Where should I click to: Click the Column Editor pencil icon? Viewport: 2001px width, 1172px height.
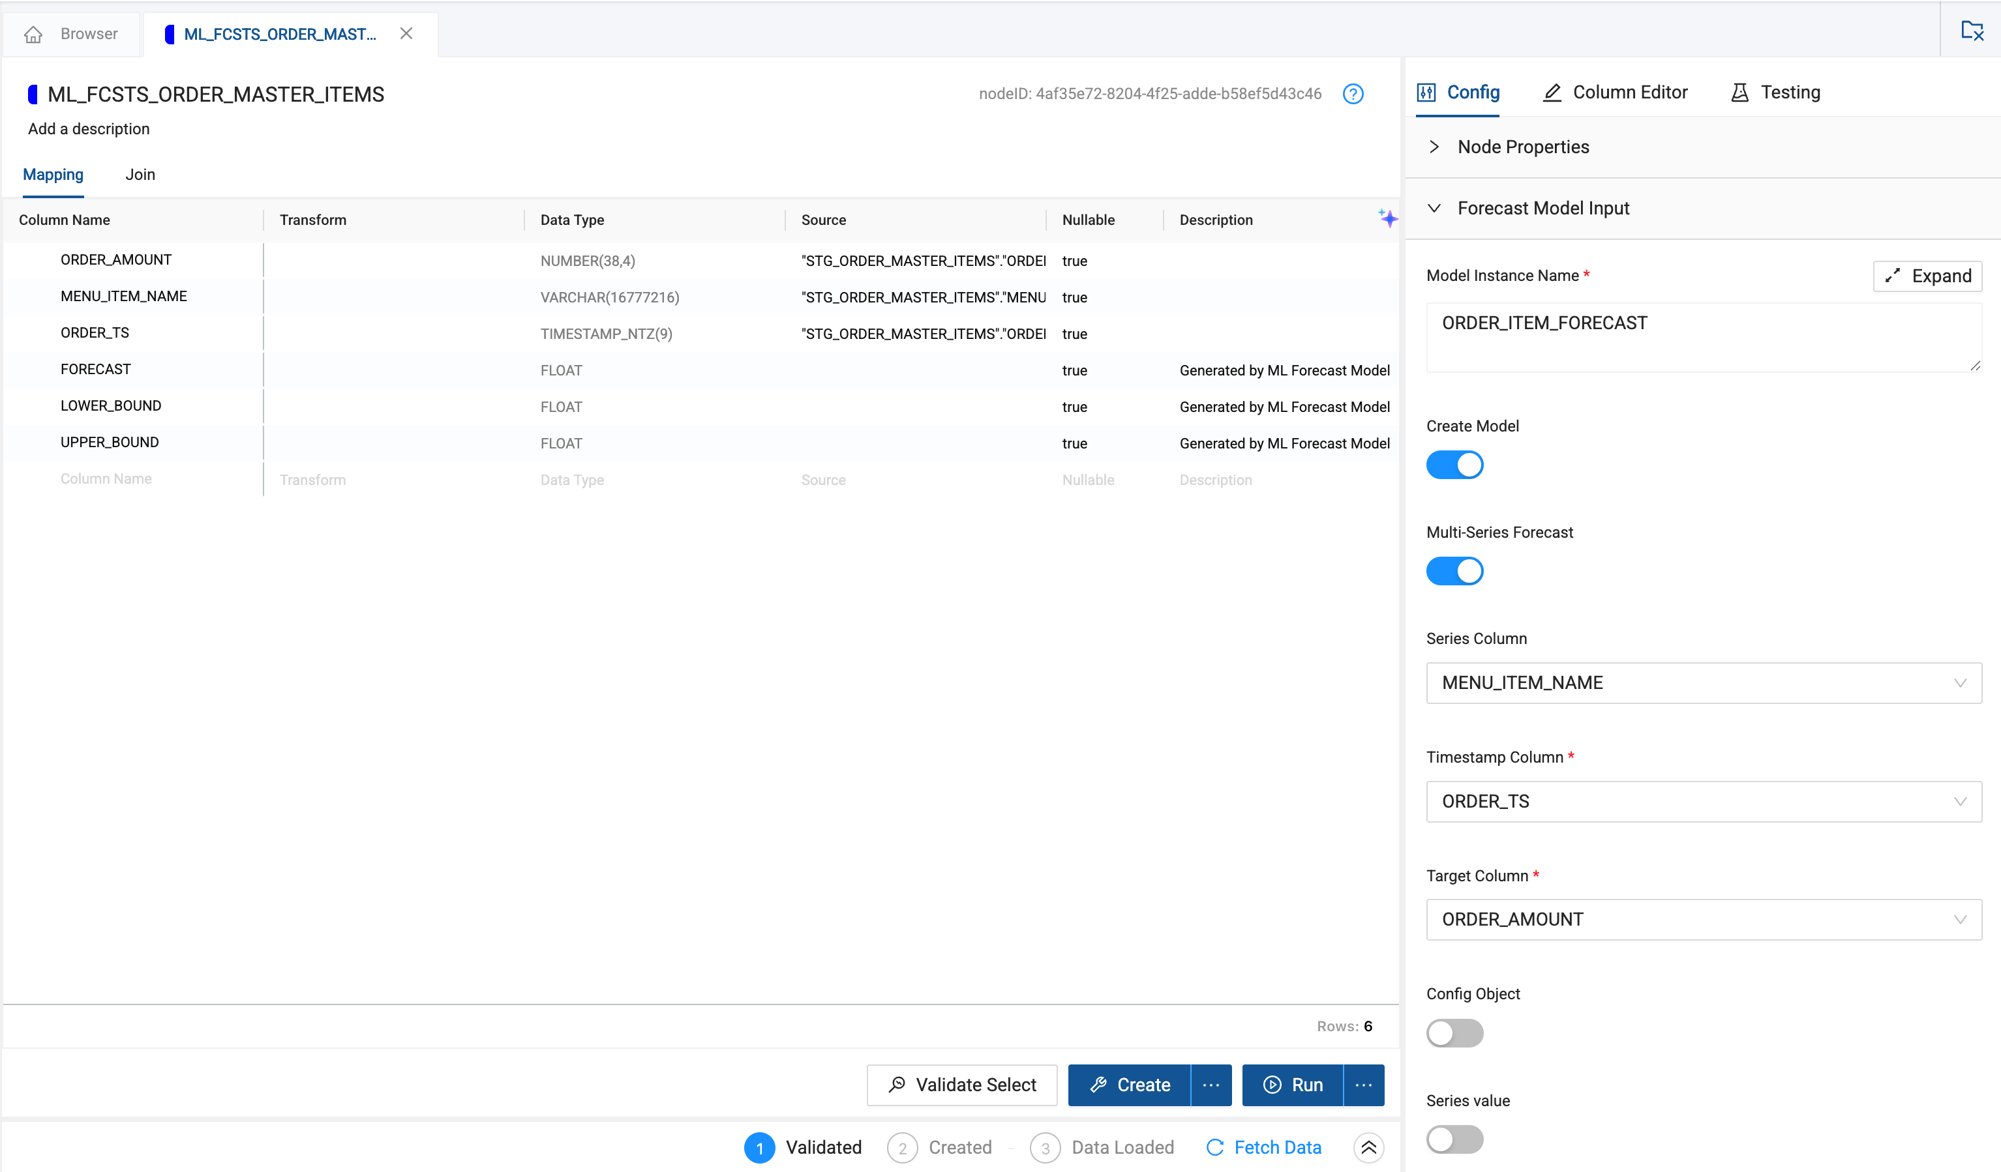[1552, 92]
